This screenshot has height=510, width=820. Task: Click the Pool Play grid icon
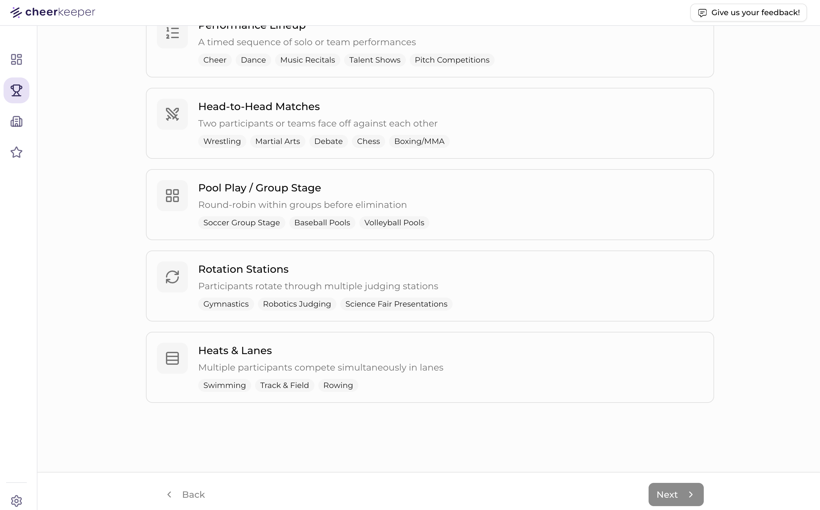172,196
